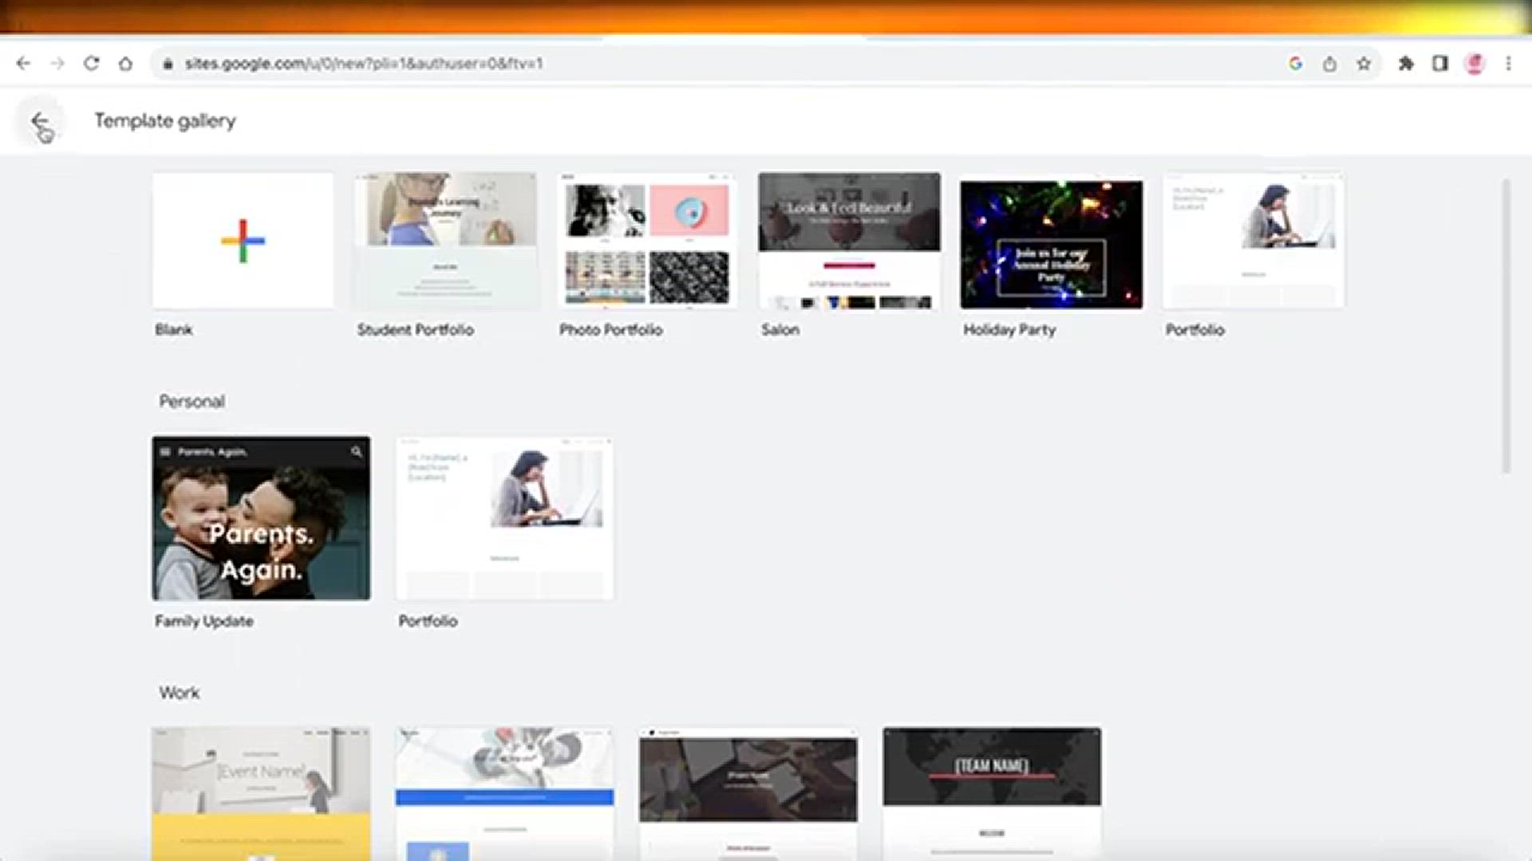Choose the Holiday Party template thumbnail
Image resolution: width=1532 pixels, height=861 pixels.
(1051, 241)
